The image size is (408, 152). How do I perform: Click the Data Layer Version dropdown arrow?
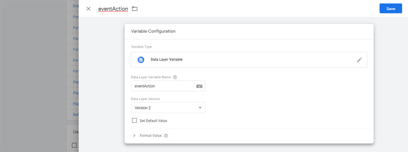tap(200, 108)
